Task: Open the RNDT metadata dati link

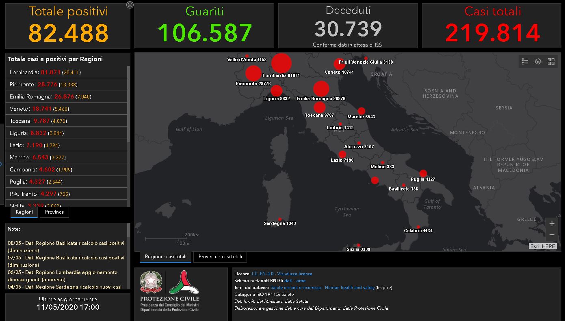Action: 288,280
